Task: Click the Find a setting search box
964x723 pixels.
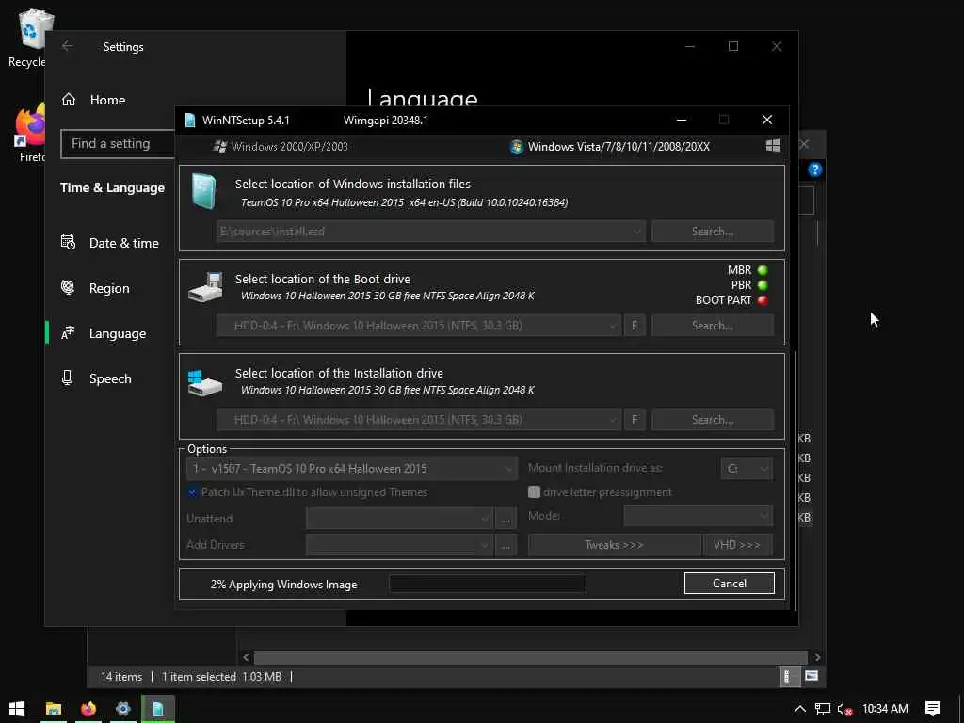Action: pyautogui.click(x=118, y=144)
